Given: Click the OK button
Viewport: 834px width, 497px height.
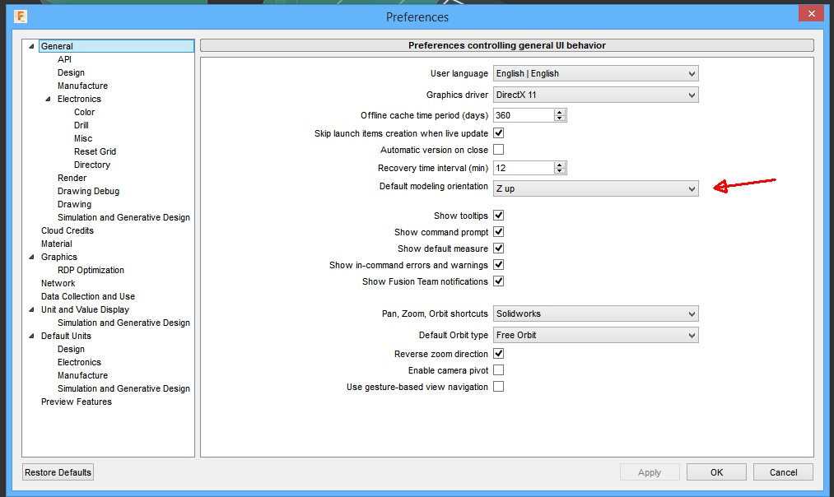Looking at the screenshot, I should 716,472.
